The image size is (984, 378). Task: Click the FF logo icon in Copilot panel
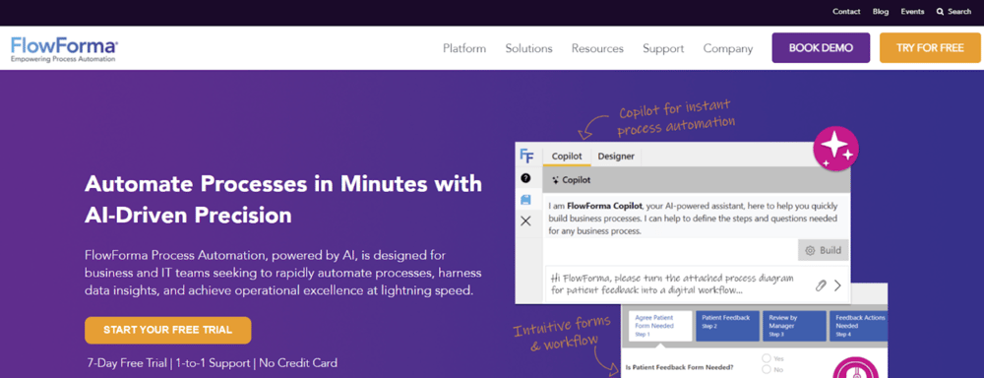525,156
